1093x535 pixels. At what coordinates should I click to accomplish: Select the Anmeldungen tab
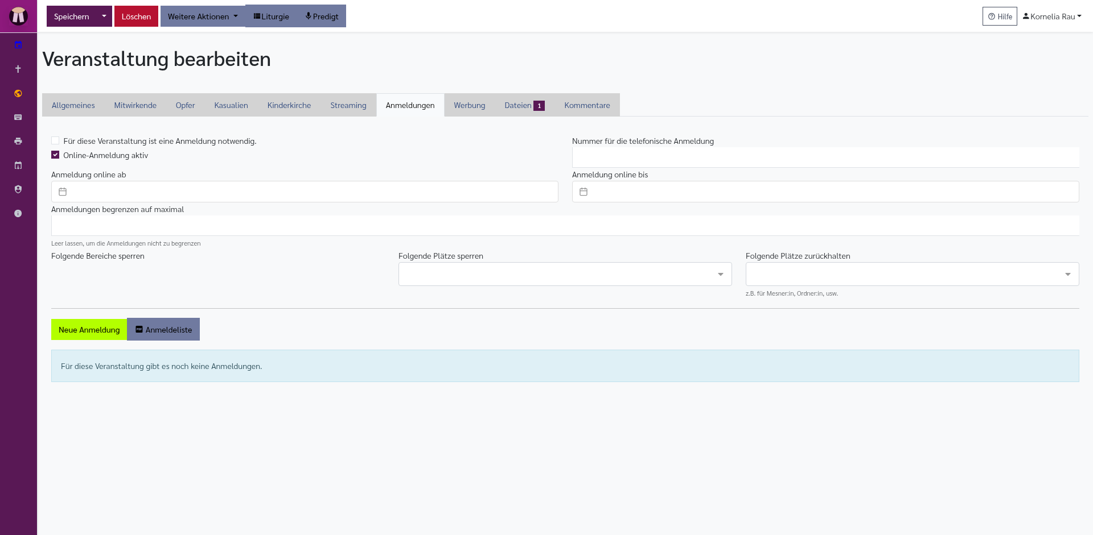click(x=410, y=105)
